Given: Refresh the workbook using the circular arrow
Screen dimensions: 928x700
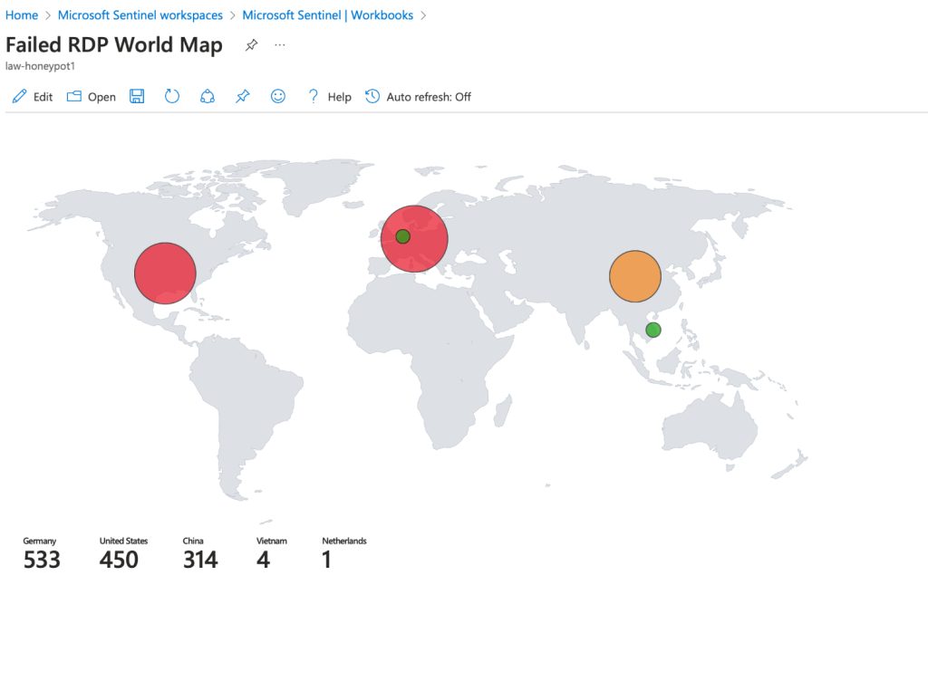Looking at the screenshot, I should (x=172, y=97).
